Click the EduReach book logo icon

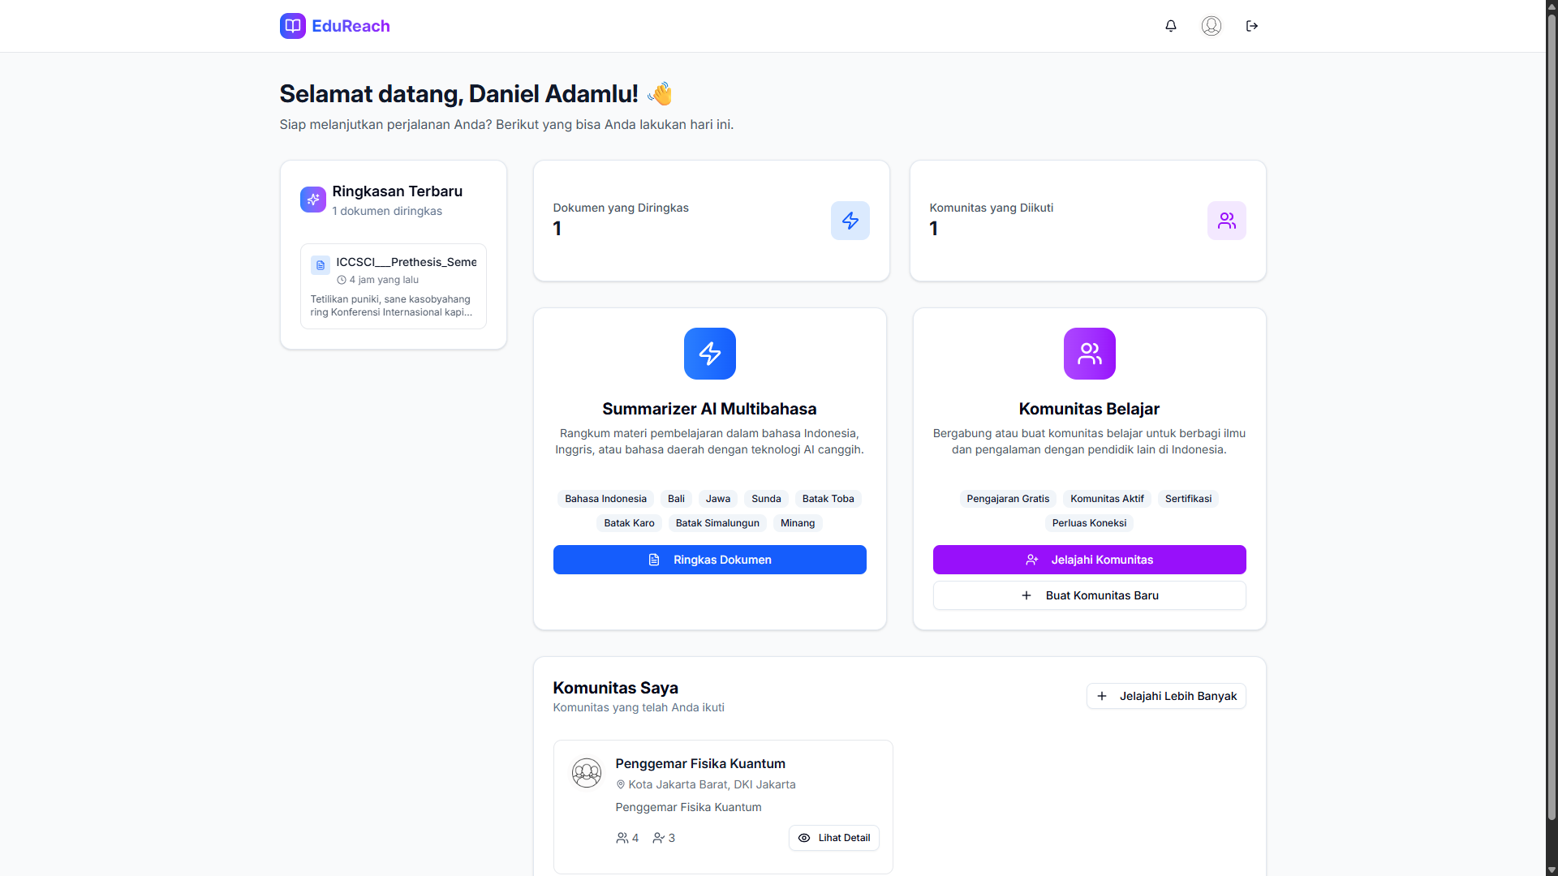tap(292, 26)
